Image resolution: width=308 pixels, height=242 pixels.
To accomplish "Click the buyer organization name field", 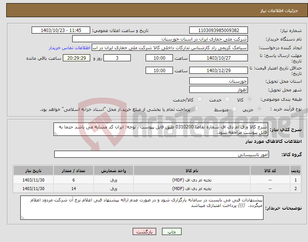I will pyautogui.click(x=160, y=39).
